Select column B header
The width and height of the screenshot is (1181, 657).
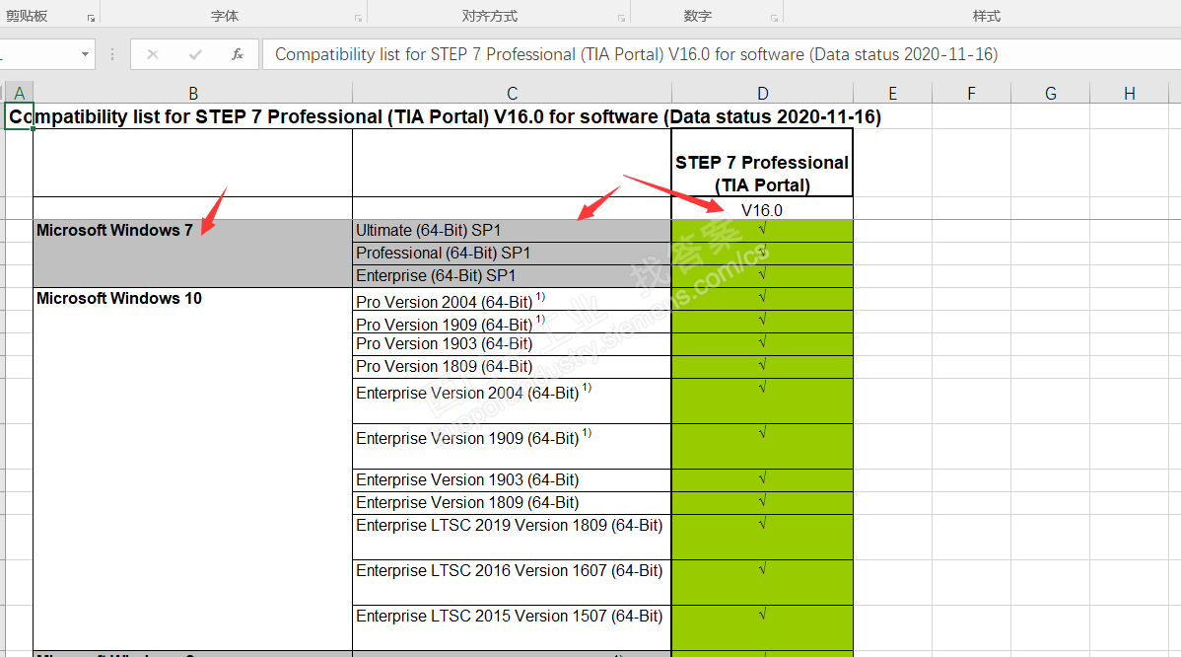193,93
